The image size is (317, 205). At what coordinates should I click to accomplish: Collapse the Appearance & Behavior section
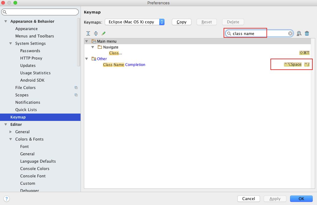(6, 21)
